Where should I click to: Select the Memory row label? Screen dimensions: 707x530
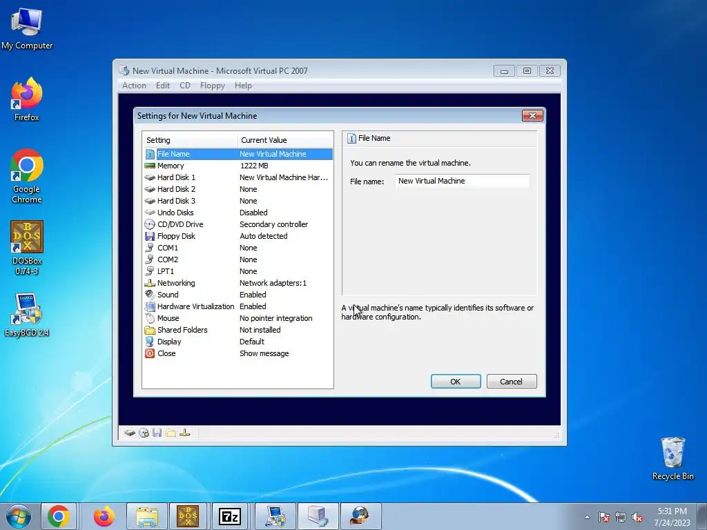(x=171, y=166)
